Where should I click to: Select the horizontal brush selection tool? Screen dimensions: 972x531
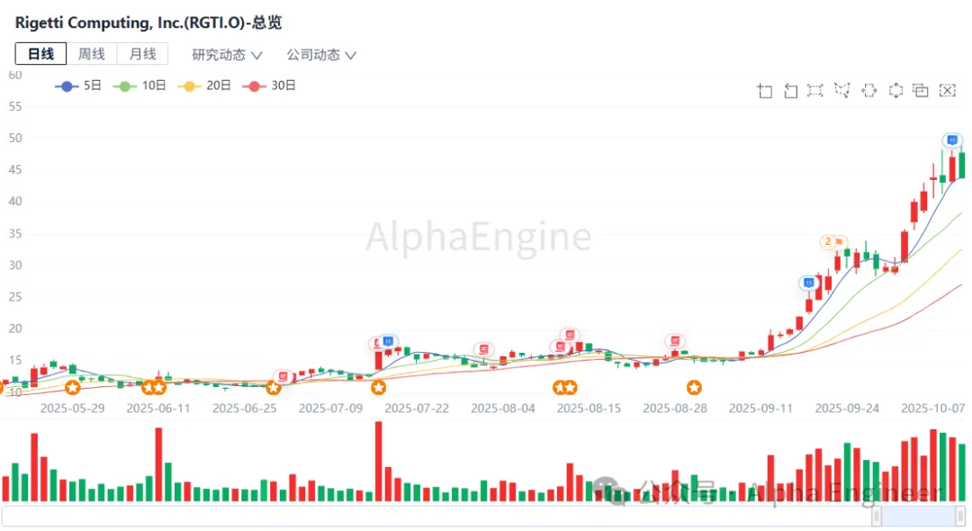point(869,90)
